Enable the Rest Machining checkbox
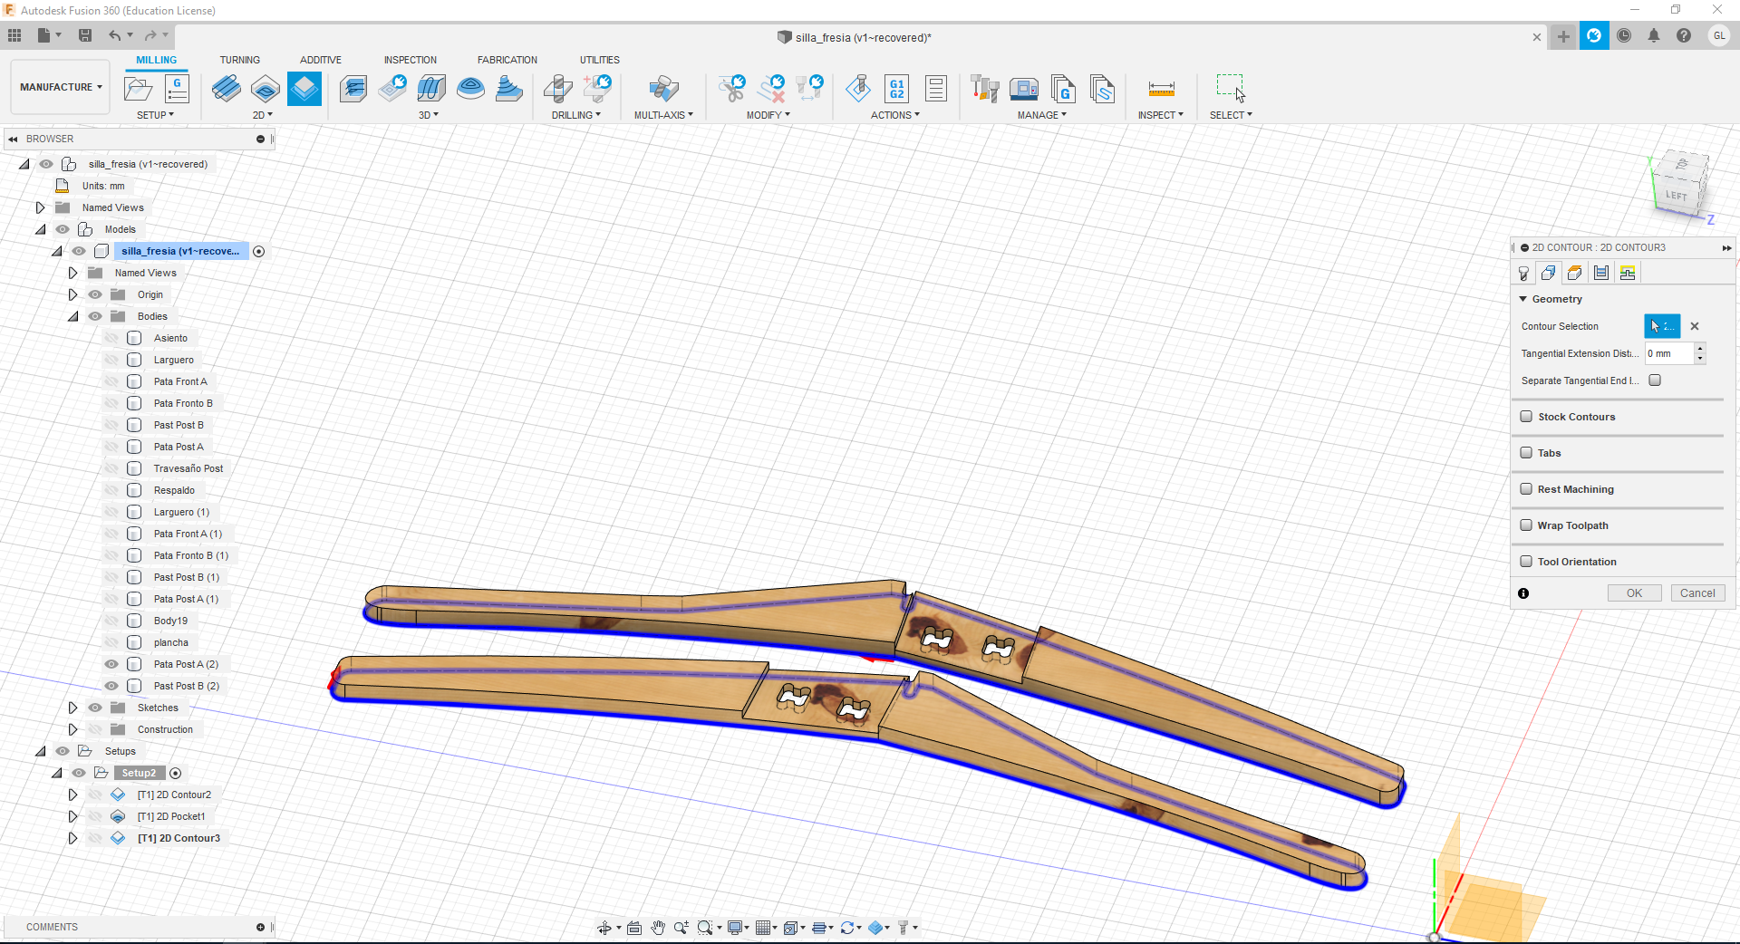This screenshot has width=1740, height=944. [1526, 489]
